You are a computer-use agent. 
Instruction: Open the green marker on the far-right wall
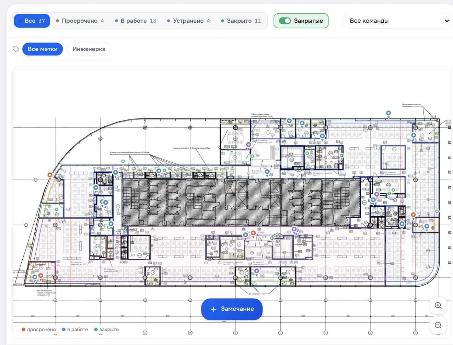point(437,212)
